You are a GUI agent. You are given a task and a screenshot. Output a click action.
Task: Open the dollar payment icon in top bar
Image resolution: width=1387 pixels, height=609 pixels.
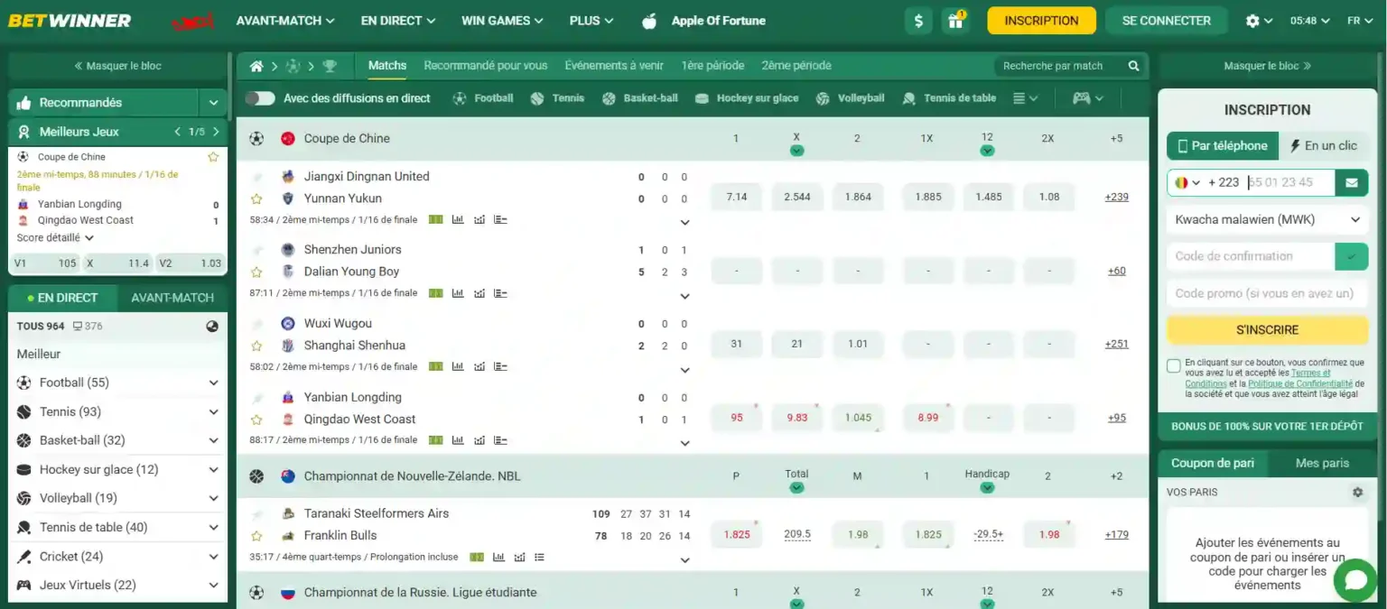pos(918,19)
